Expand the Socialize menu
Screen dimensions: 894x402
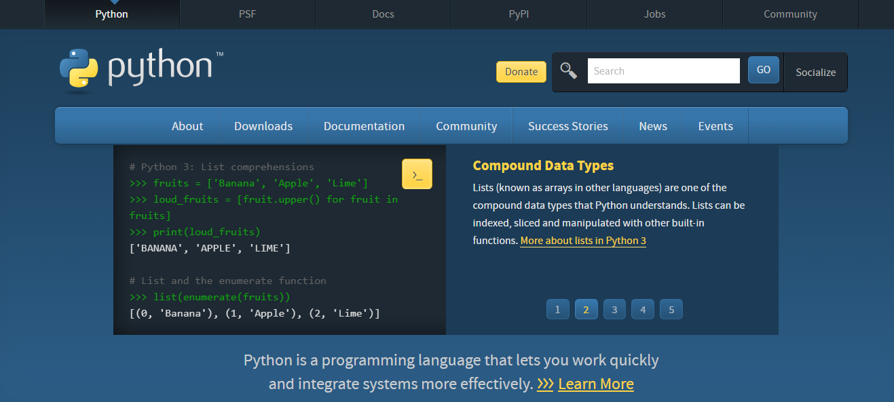[x=815, y=72]
